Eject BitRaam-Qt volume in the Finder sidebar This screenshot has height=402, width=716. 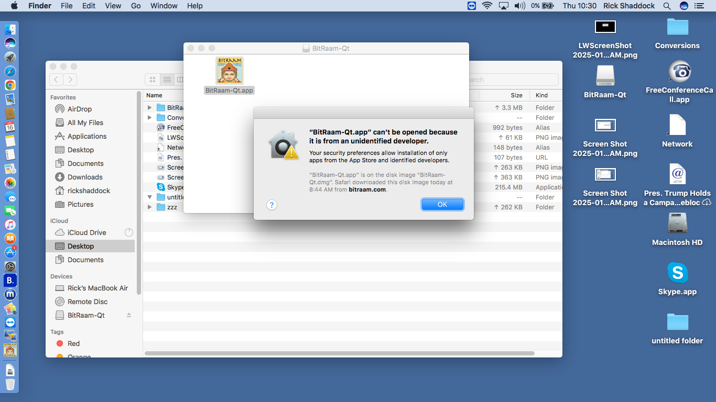[x=129, y=315]
